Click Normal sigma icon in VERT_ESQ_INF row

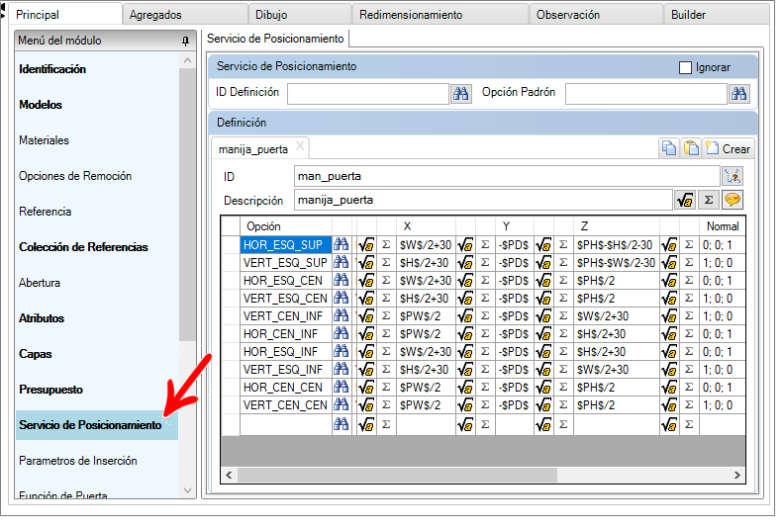[x=689, y=369]
